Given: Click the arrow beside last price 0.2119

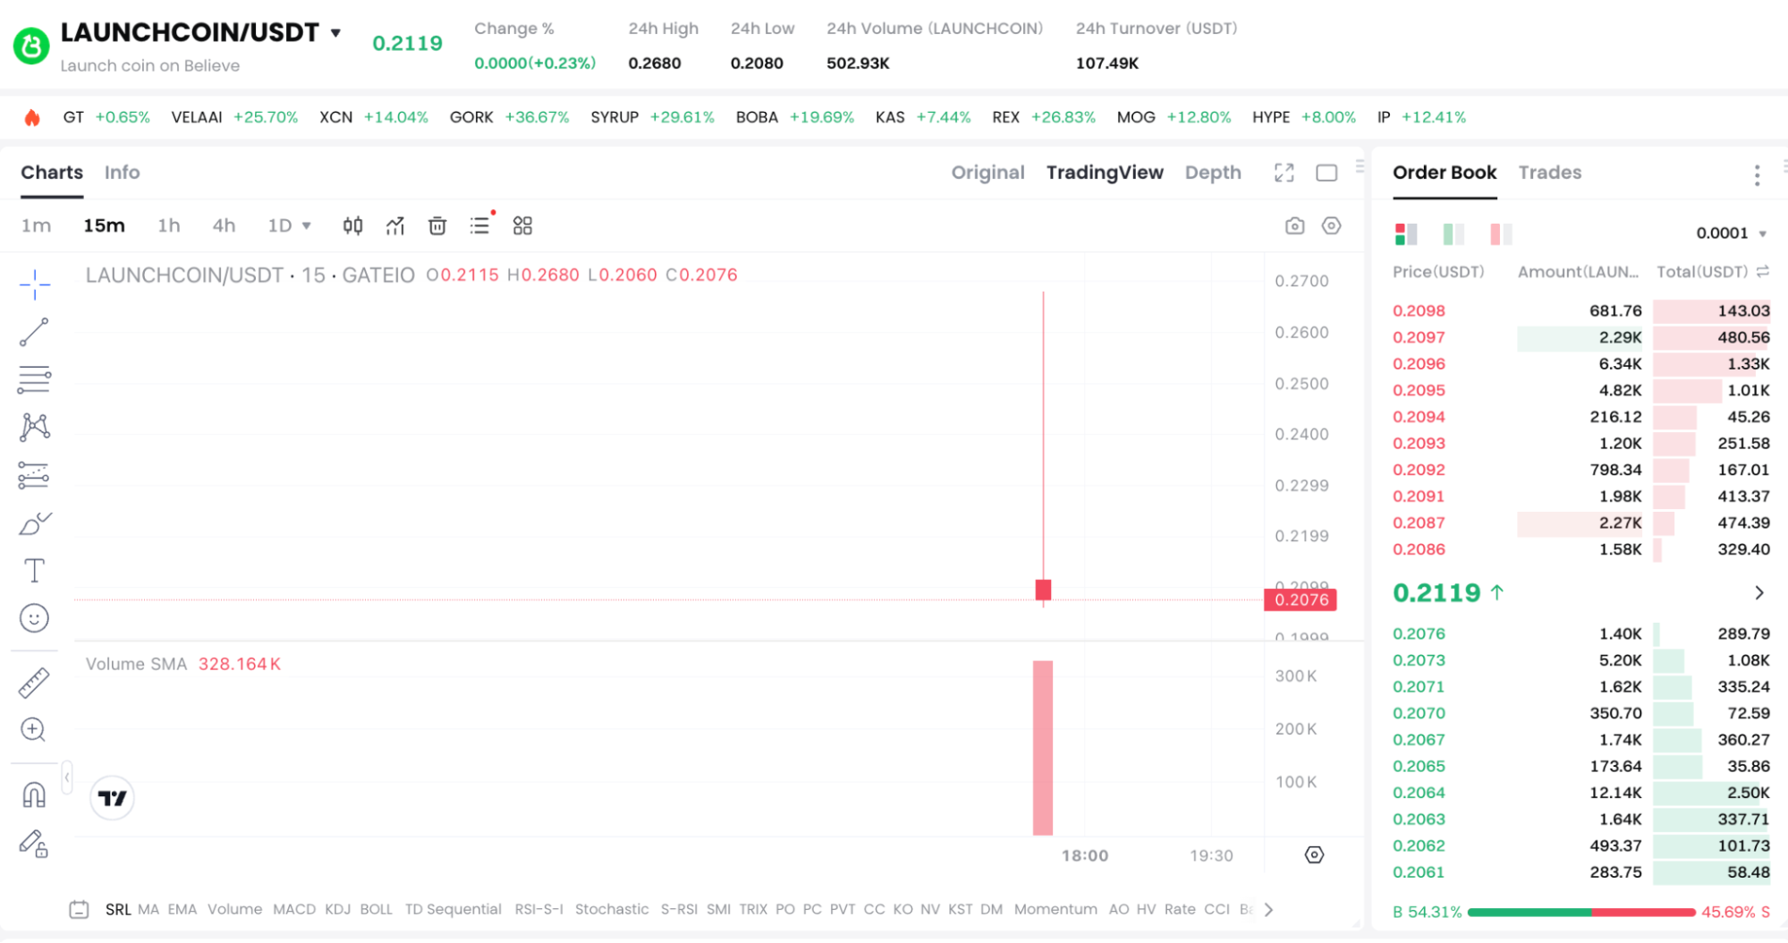Looking at the screenshot, I should click(1758, 593).
